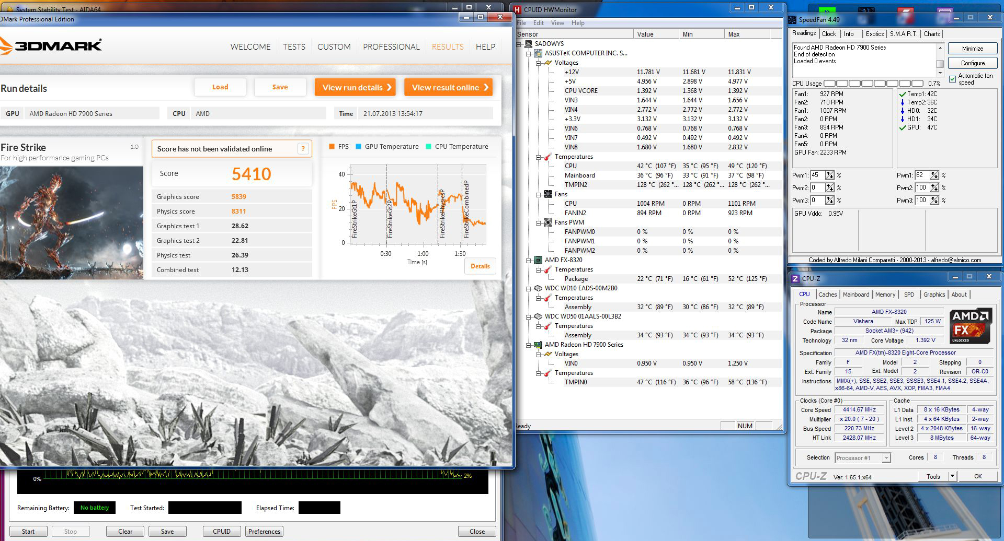The height and width of the screenshot is (541, 1004).
Task: Click the Value column header in HWMonitor
Action: [655, 34]
